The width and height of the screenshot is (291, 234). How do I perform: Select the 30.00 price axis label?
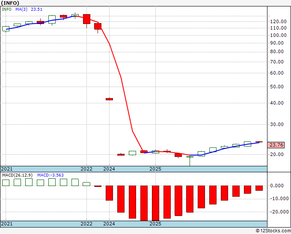pyautogui.click(x=277, y=124)
